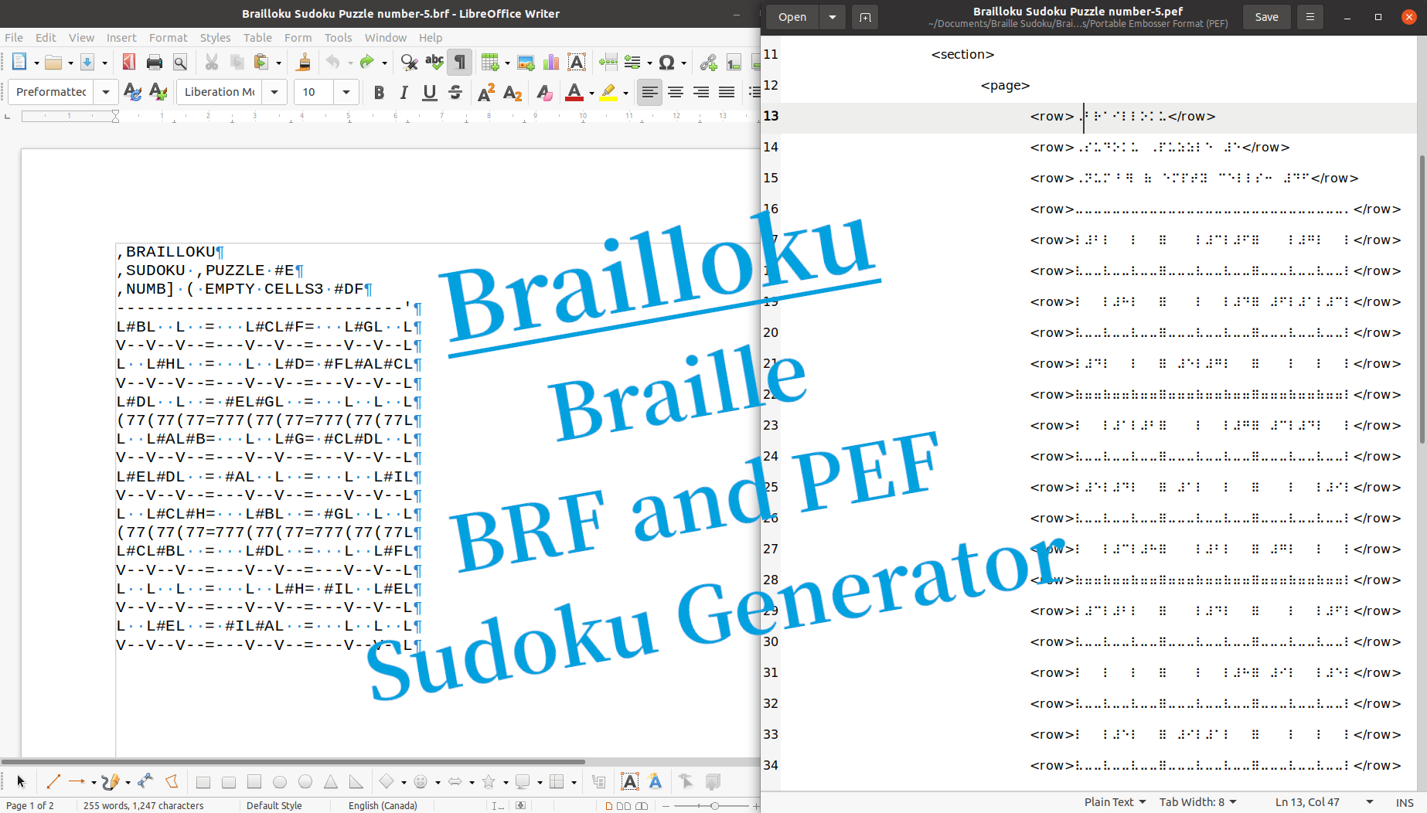Expand the Preformatted paragraph style dropdown
The height and width of the screenshot is (813, 1427).
(106, 92)
